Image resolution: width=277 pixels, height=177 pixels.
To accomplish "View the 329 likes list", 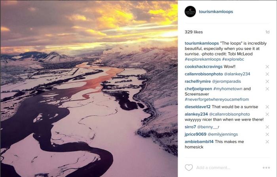I will pyautogui.click(x=194, y=32).
